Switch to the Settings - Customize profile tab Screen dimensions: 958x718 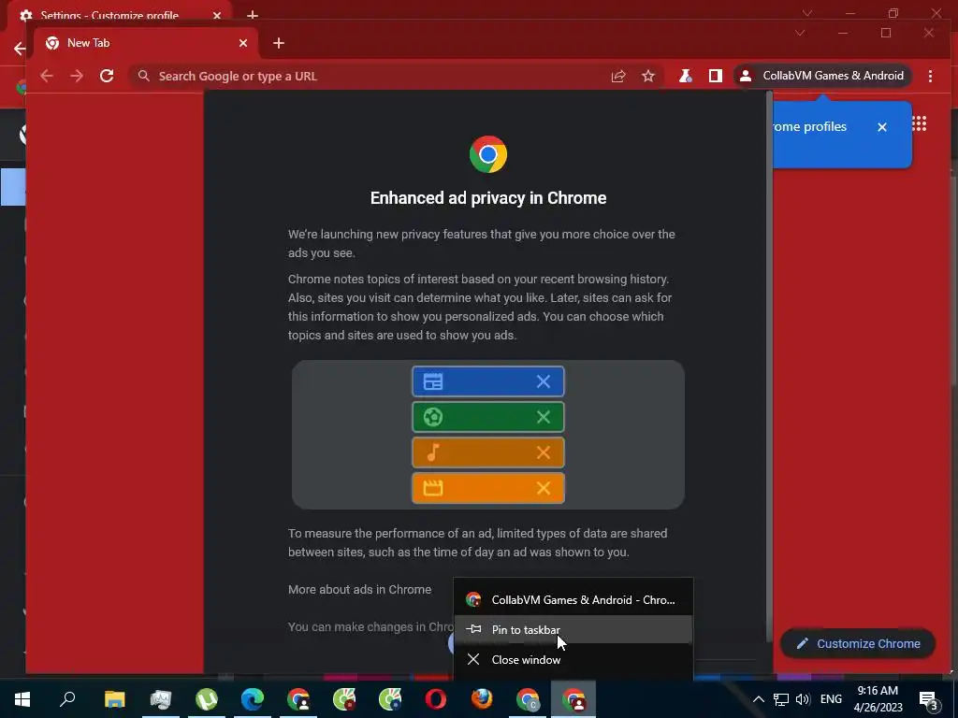tap(110, 15)
